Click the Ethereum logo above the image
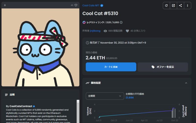196x123 pixels. coord(5,5)
